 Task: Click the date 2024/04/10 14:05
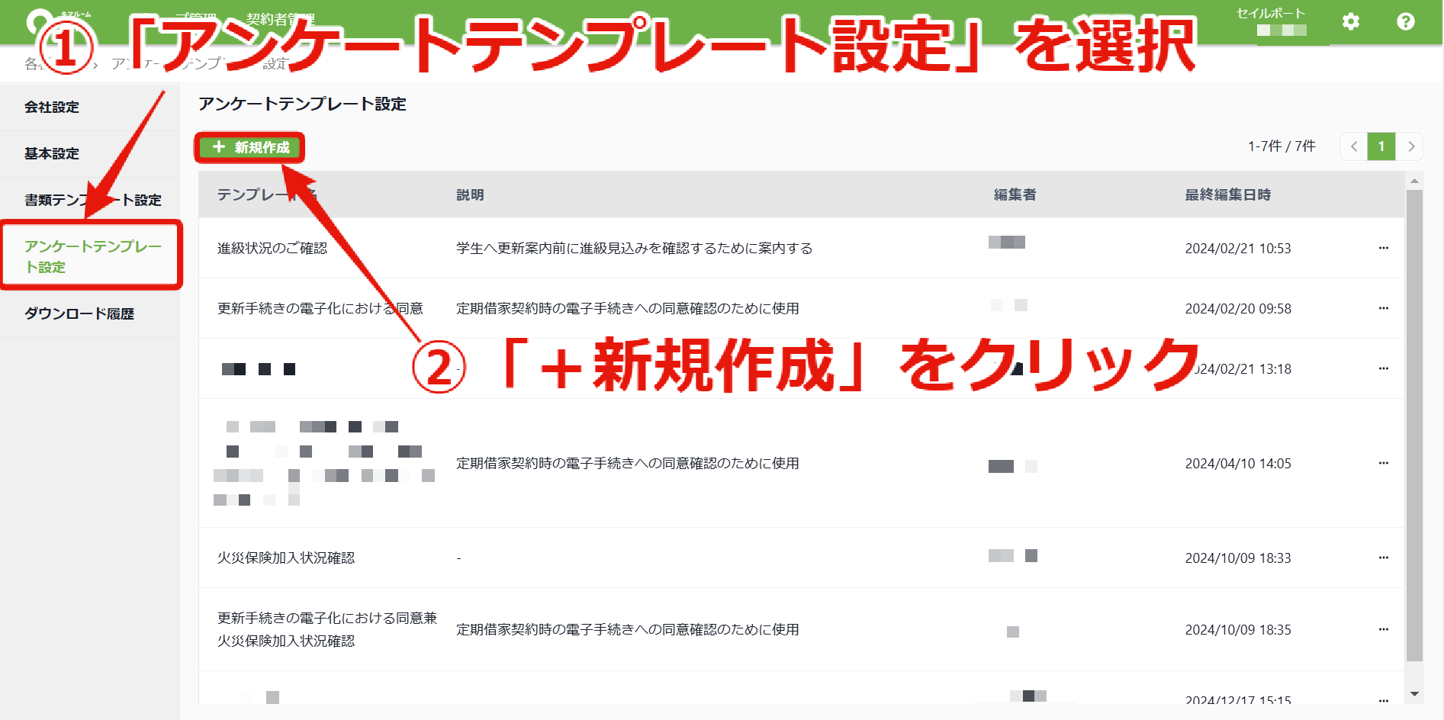point(1238,463)
